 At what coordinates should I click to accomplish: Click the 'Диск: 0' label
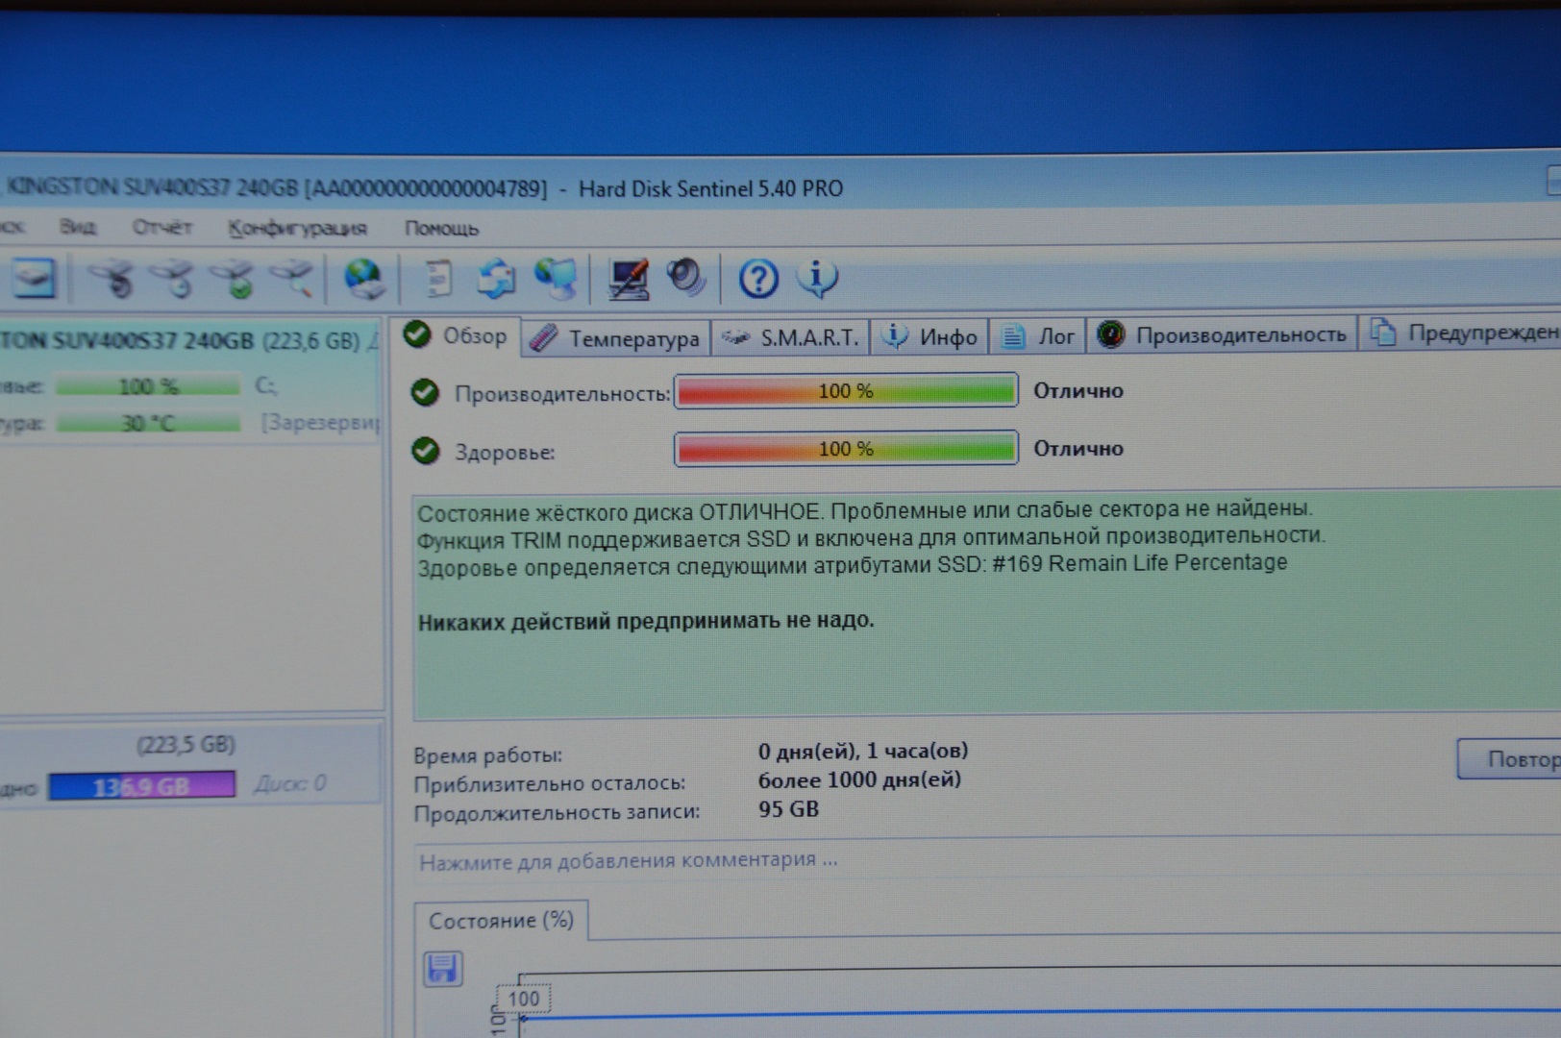click(x=289, y=784)
